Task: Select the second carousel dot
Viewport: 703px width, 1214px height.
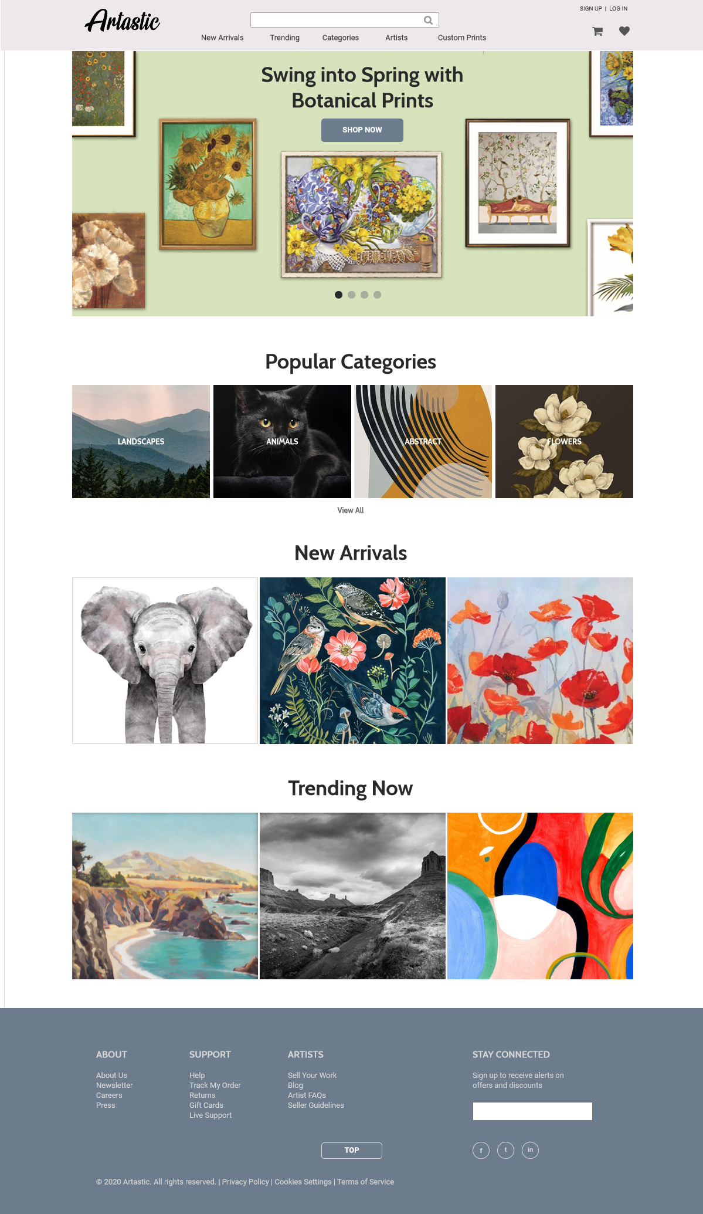Action: tap(351, 295)
